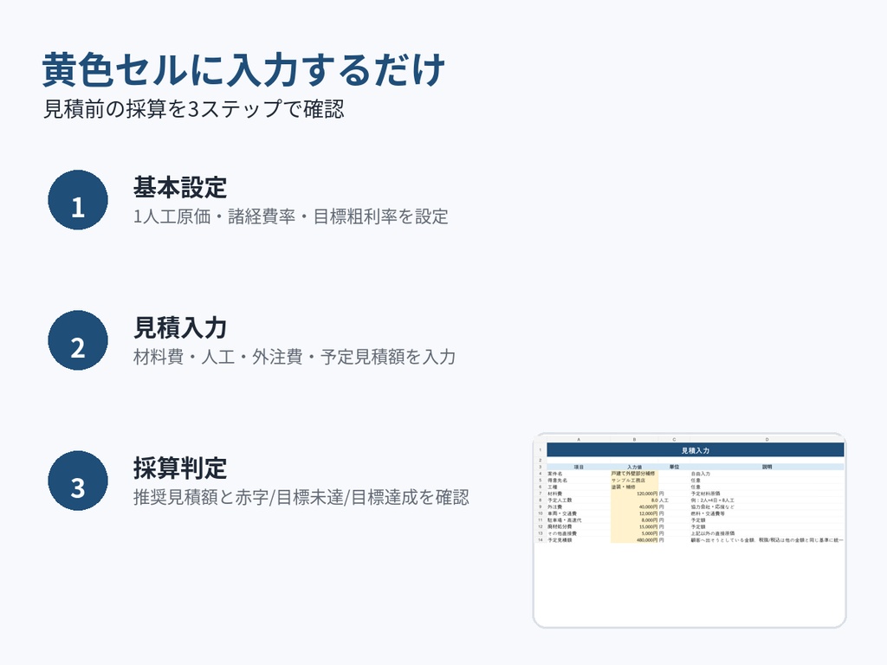
Task: Click the description '材料費・人工・外注費・予定見積額を入力'
Action: pos(295,357)
